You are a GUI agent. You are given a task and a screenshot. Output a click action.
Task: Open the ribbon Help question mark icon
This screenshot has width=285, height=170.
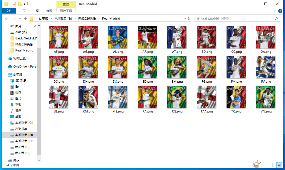pyautogui.click(x=280, y=11)
